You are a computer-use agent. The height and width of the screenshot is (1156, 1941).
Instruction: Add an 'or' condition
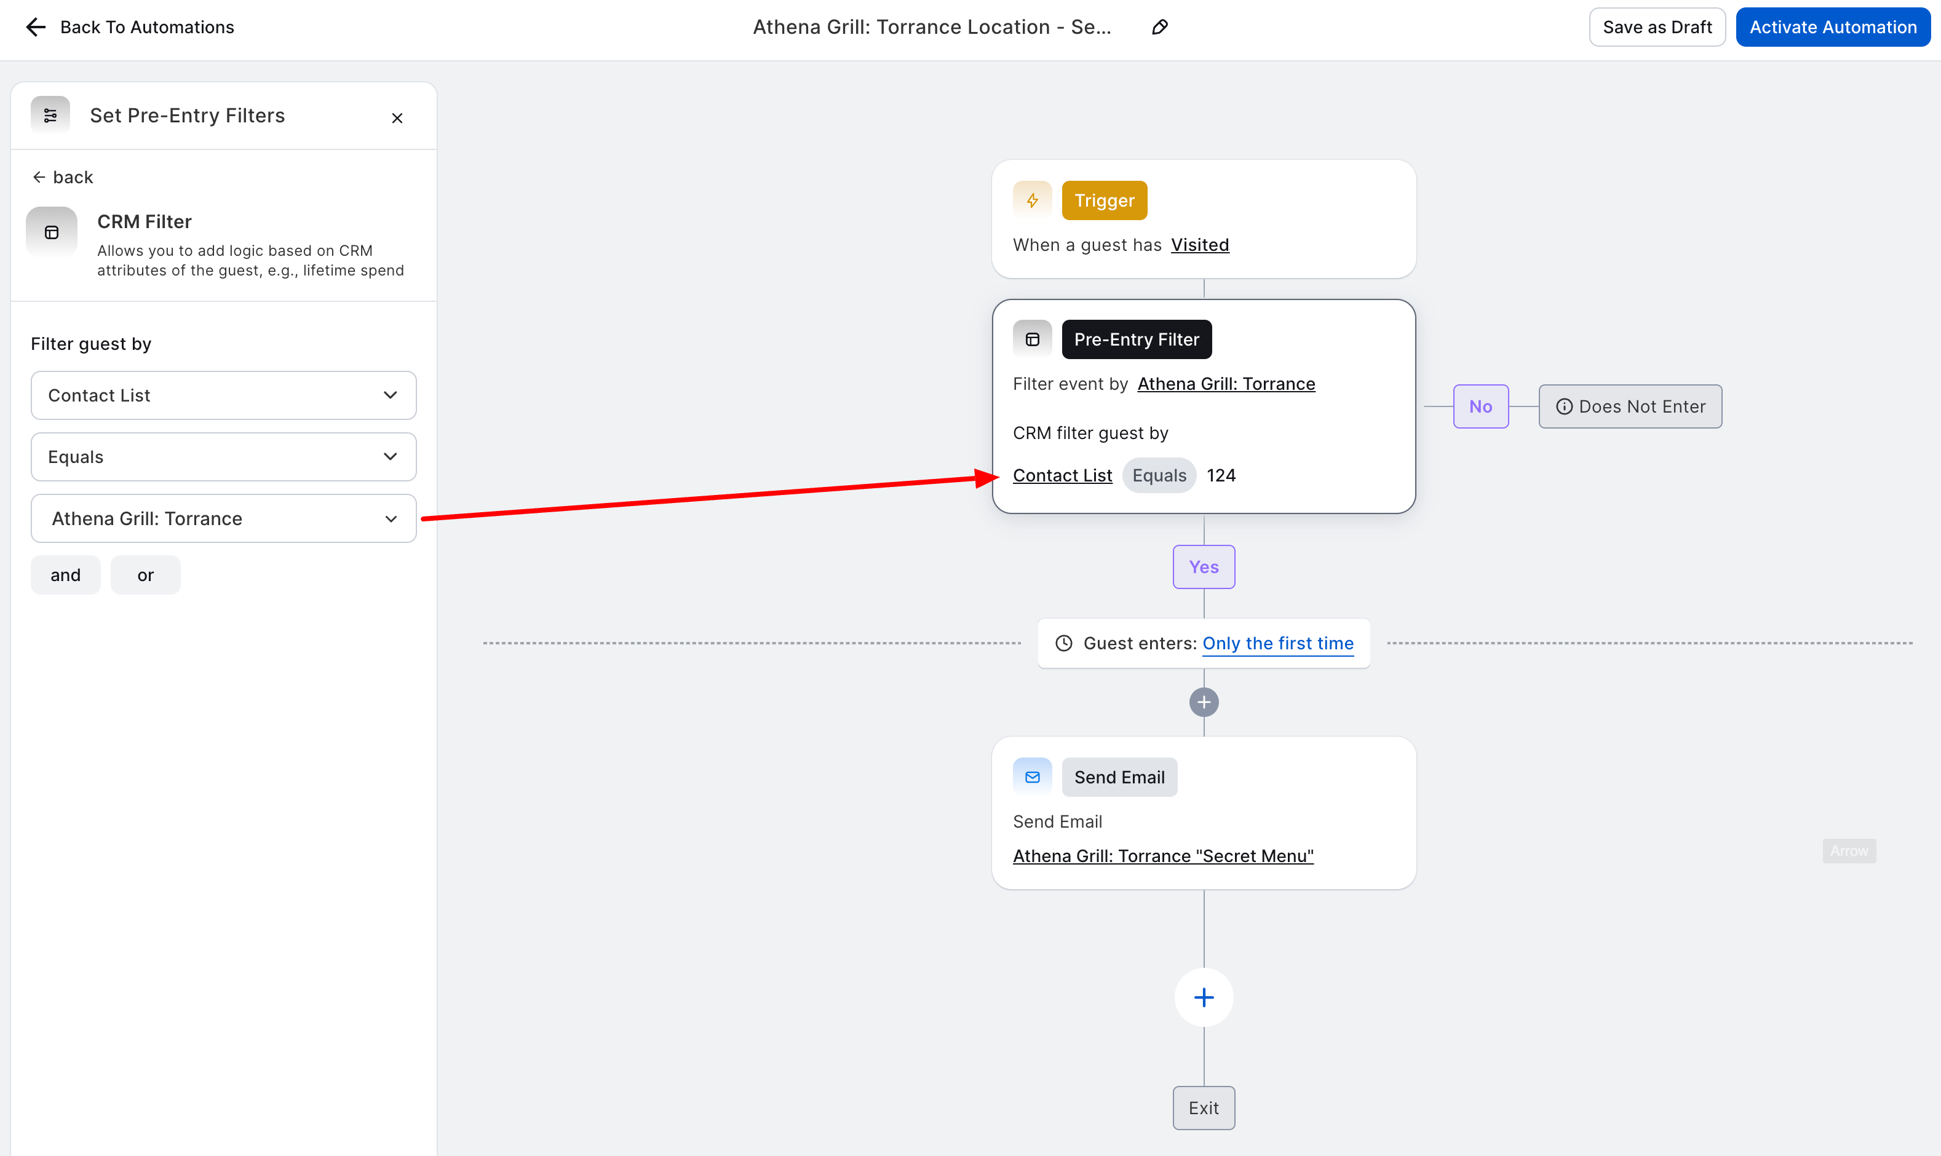[x=146, y=575]
